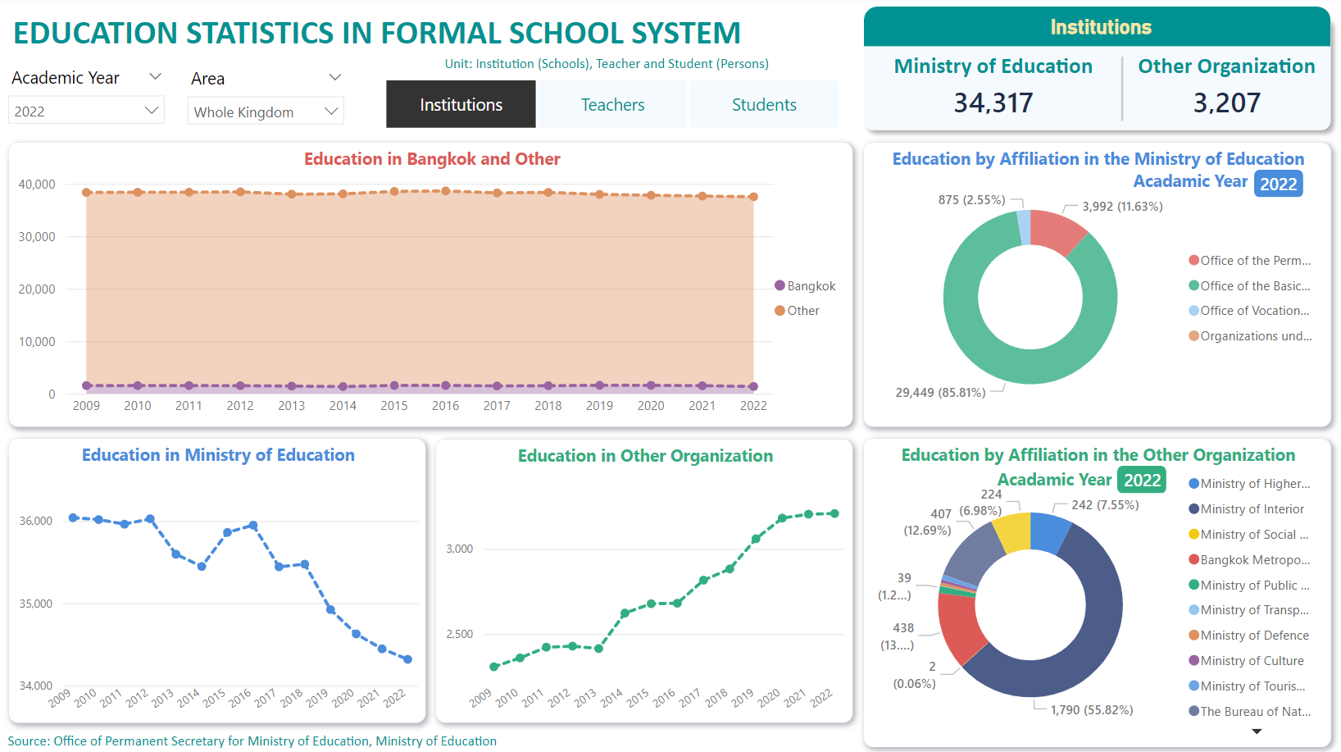
Task: Select Ministry of Touris... legend item
Action: pyautogui.click(x=1248, y=686)
